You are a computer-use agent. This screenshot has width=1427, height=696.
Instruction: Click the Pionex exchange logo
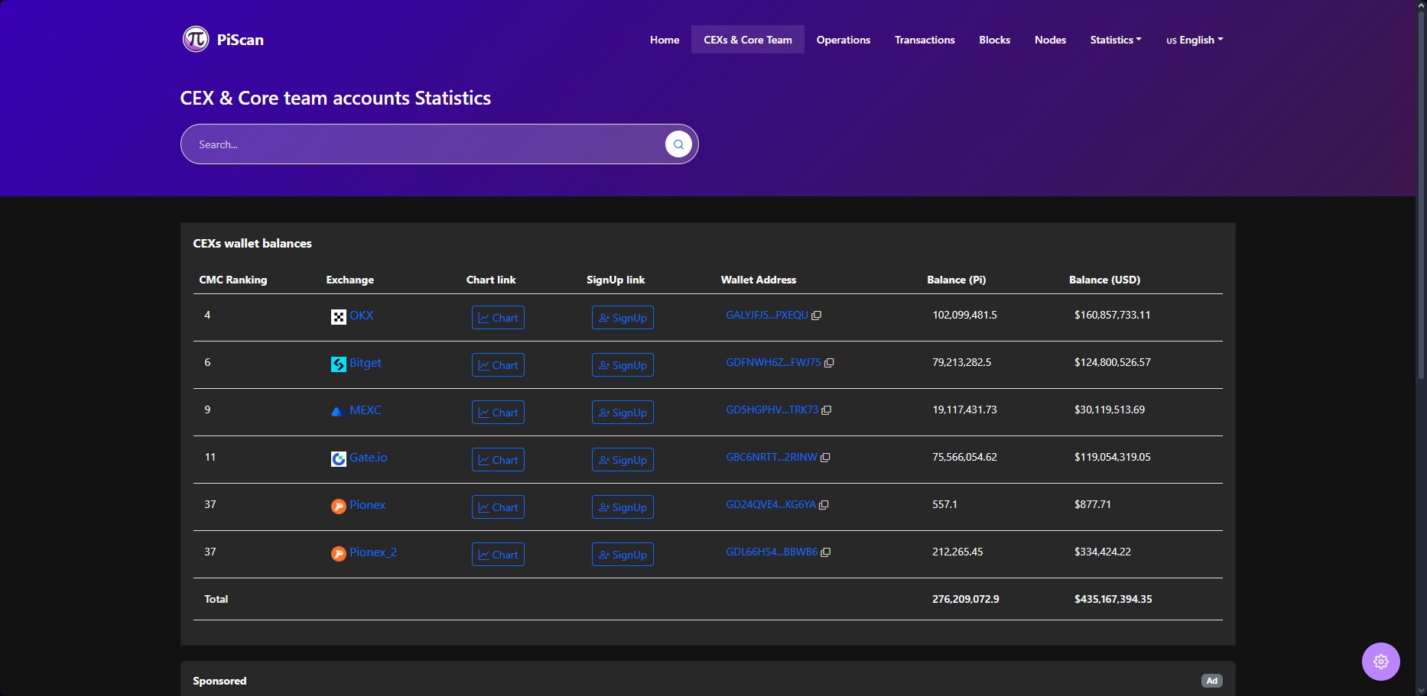[x=338, y=507]
